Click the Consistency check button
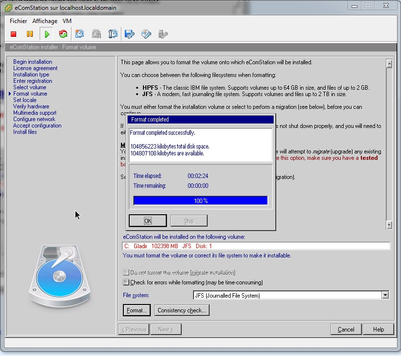 click(182, 310)
